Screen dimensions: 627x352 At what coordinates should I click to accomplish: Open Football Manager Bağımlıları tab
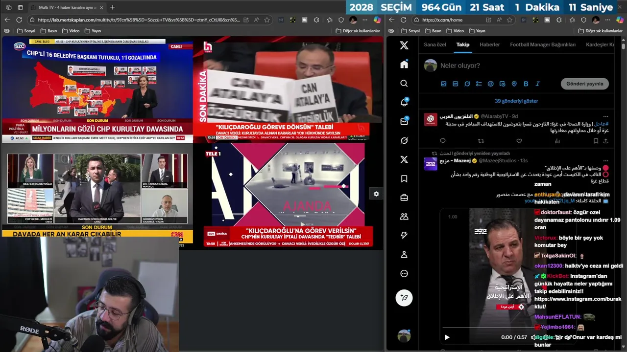coord(543,44)
